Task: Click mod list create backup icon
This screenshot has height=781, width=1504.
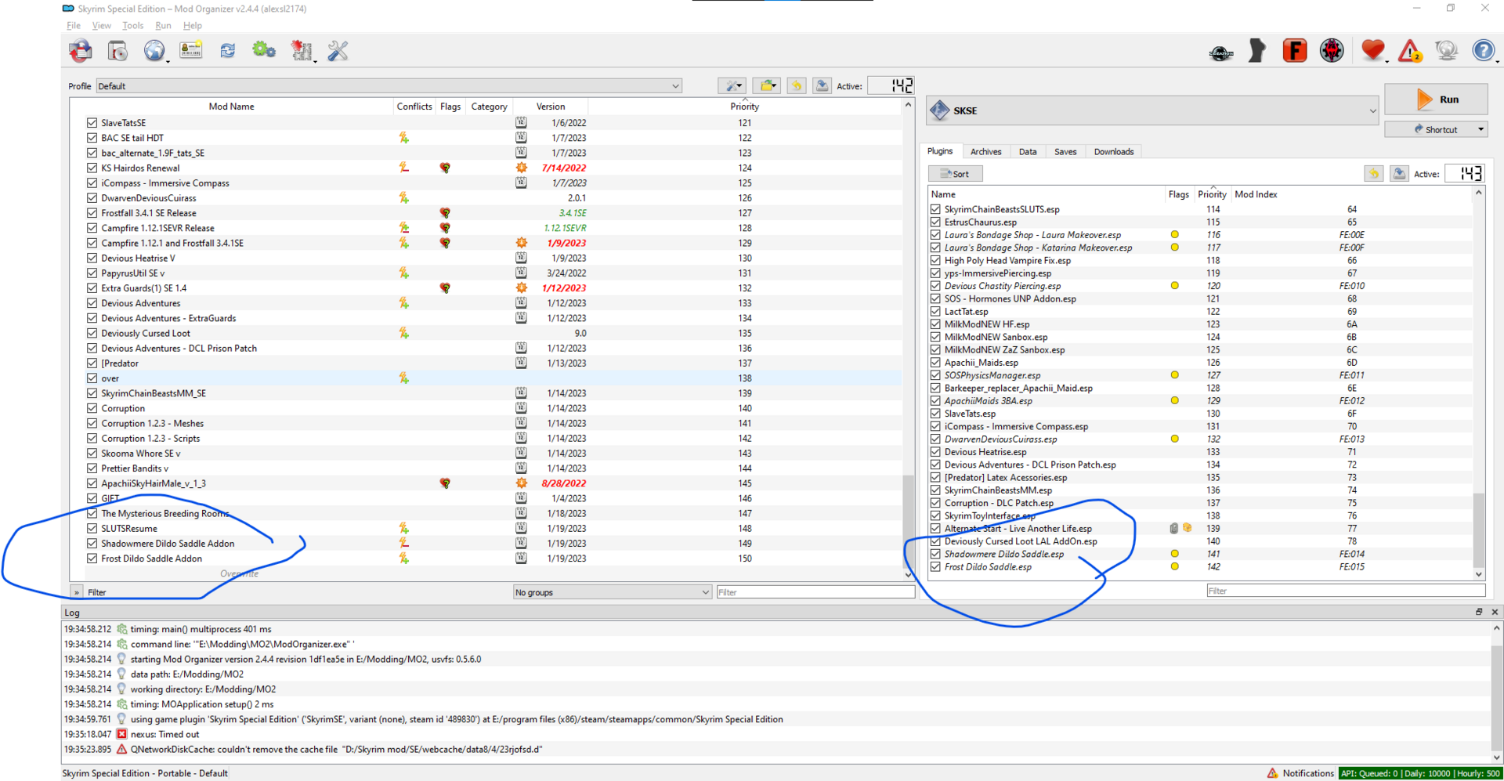Action: pos(822,85)
